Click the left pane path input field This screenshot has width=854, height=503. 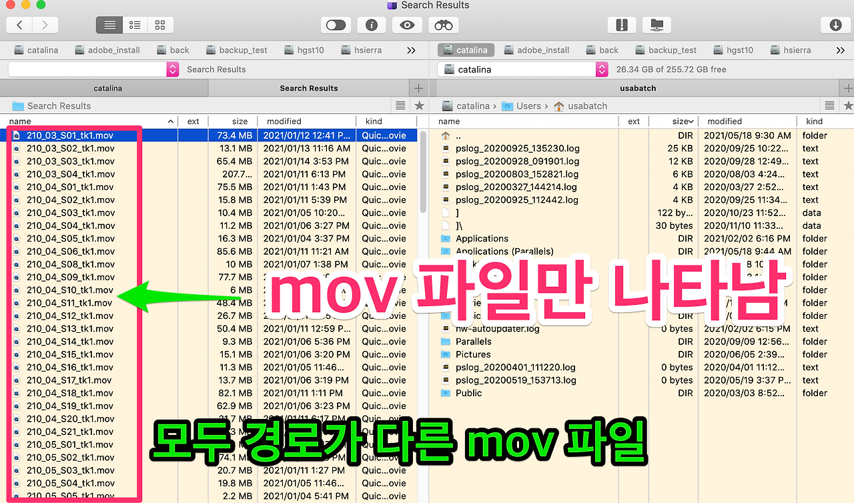point(87,69)
